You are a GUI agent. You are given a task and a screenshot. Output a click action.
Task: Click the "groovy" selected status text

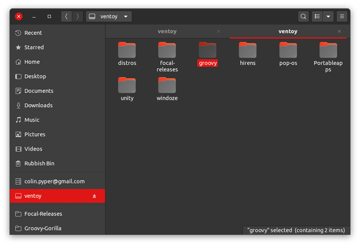pyautogui.click(x=296, y=230)
